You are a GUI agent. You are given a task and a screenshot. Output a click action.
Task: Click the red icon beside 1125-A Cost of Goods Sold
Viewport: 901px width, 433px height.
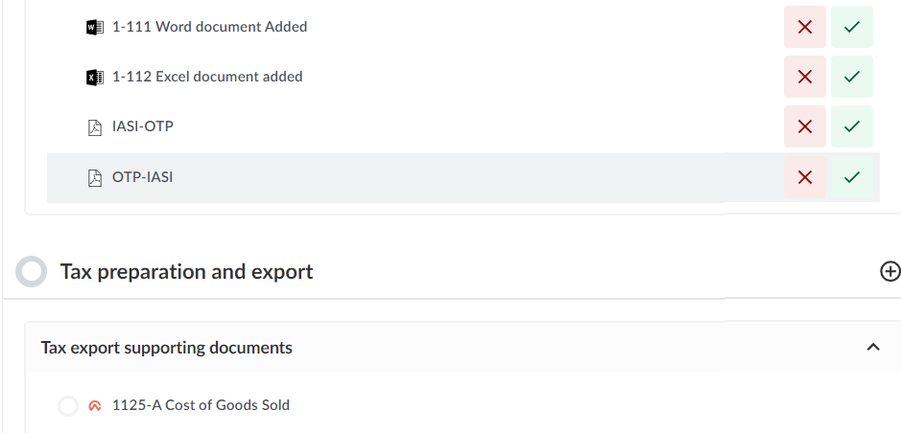[94, 406]
